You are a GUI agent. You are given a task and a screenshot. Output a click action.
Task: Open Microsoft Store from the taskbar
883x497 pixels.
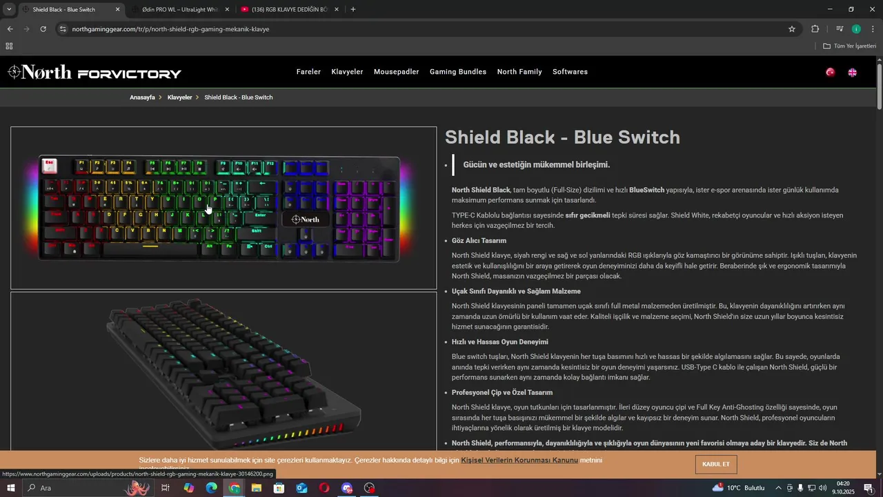pos(279,488)
